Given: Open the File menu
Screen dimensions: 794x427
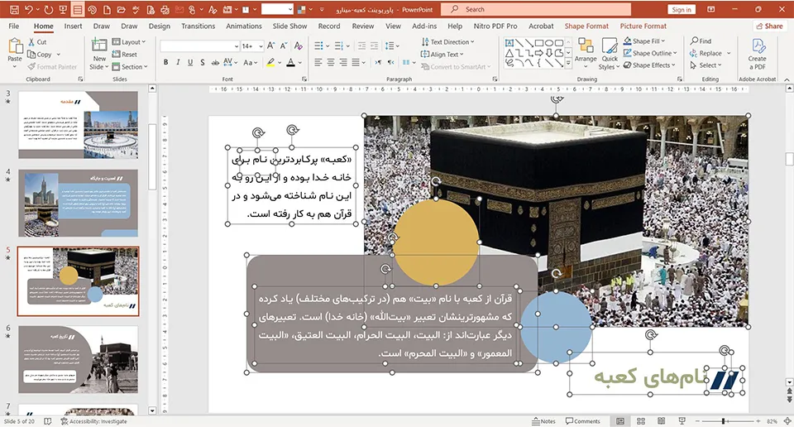Looking at the screenshot, I should pyautogui.click(x=14, y=26).
